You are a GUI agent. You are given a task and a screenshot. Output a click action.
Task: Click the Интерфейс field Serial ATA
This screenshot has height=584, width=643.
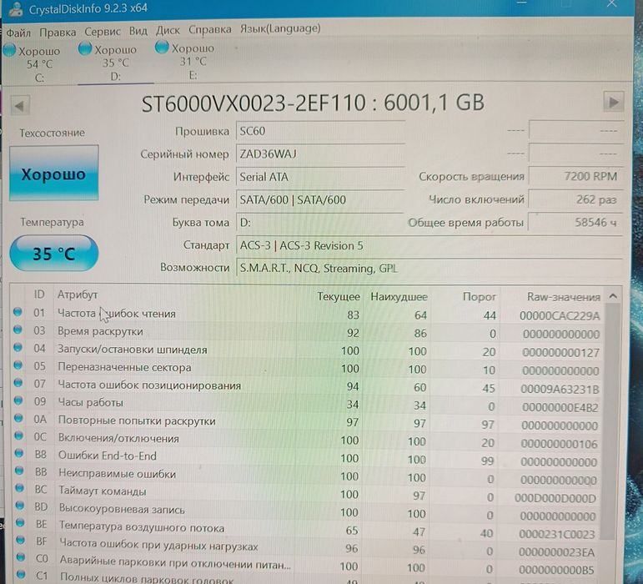320,177
